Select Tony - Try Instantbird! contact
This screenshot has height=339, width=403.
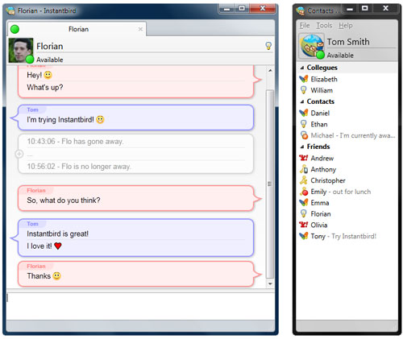pos(347,236)
